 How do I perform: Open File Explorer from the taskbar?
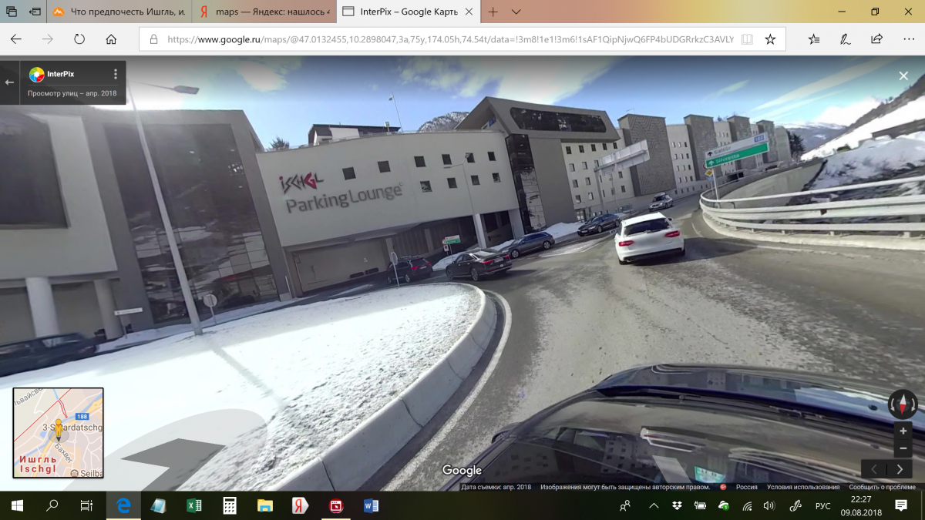coord(264,505)
